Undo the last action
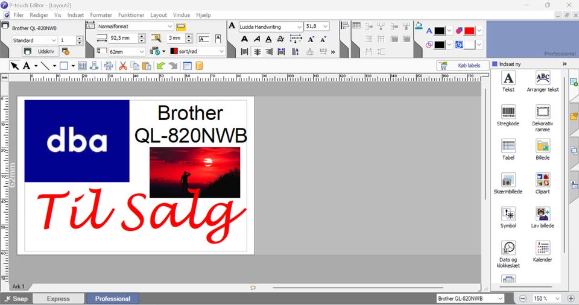This screenshot has height=305, width=579. [161, 66]
